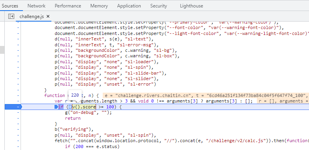Click the "sl-loader" display line
Viewport: 309px width, 150px height.
click(107, 62)
